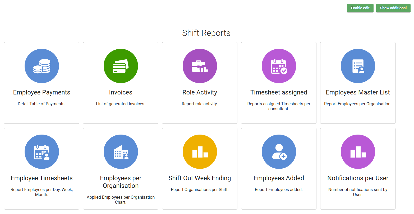
Task: Open the Employee Payments title link
Action: point(42,92)
